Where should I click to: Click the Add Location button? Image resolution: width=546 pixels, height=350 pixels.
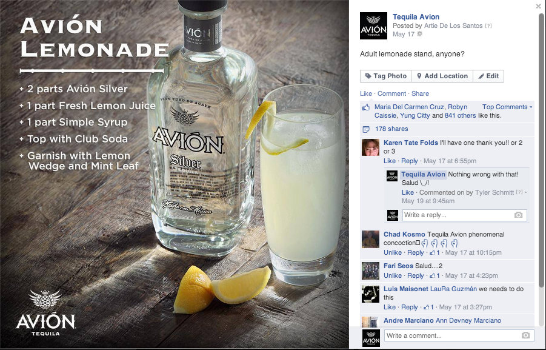[442, 76]
